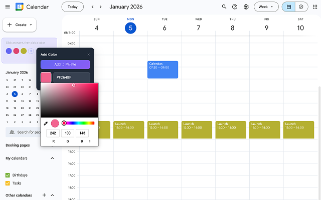Open the Week view dropdown
This screenshot has width=321, height=200.
(x=266, y=6)
